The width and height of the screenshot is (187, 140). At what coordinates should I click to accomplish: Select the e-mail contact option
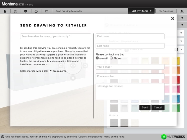97,58
